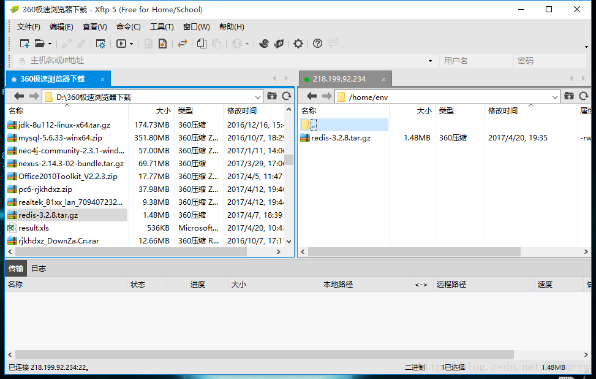Image resolution: width=596 pixels, height=379 pixels.
Task: Click the host name or IP address field
Action: pyautogui.click(x=226, y=61)
